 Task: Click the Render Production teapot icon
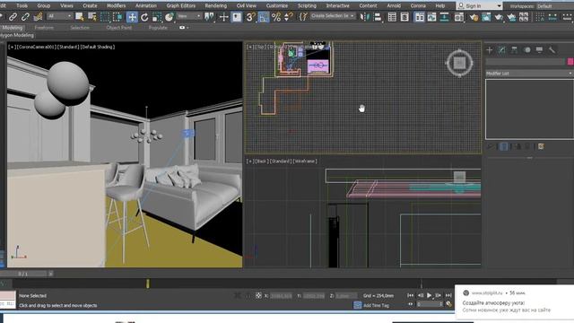click(x=499, y=17)
